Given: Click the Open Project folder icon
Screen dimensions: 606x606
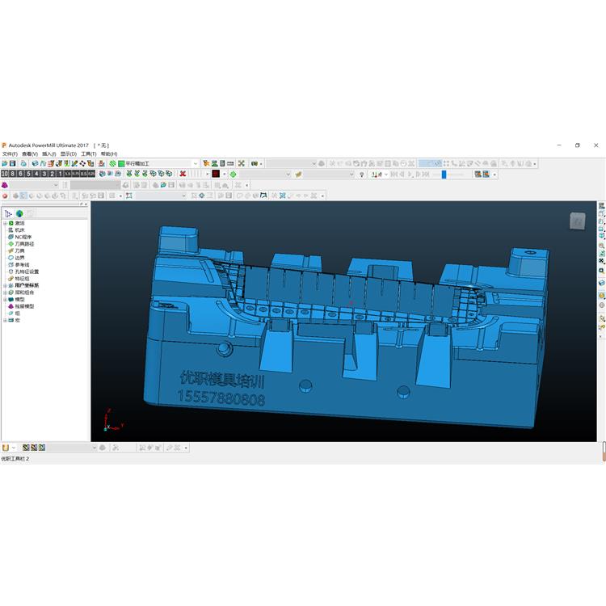Looking at the screenshot, I should coord(5,163).
